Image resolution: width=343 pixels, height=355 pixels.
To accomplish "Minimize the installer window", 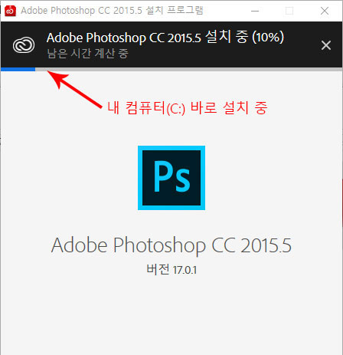I will 255,11.
